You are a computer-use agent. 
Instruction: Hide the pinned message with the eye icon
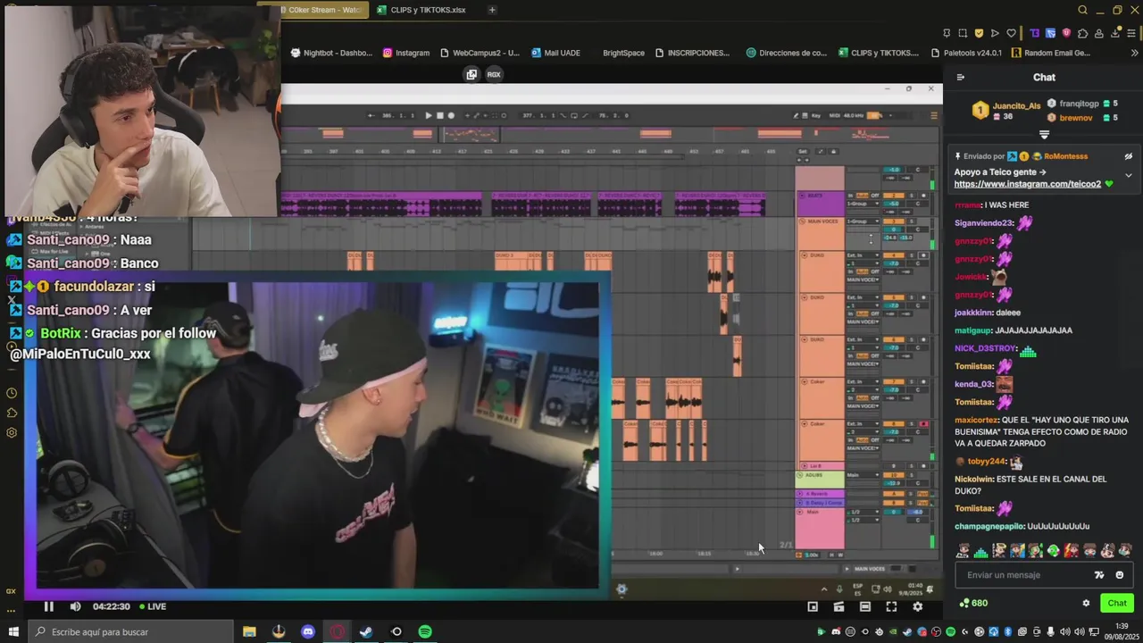[x=1128, y=156]
